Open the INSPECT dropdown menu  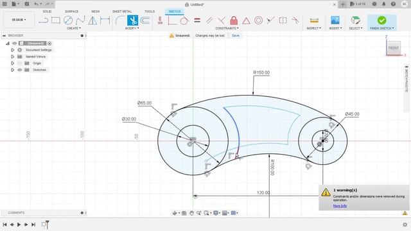click(x=314, y=28)
